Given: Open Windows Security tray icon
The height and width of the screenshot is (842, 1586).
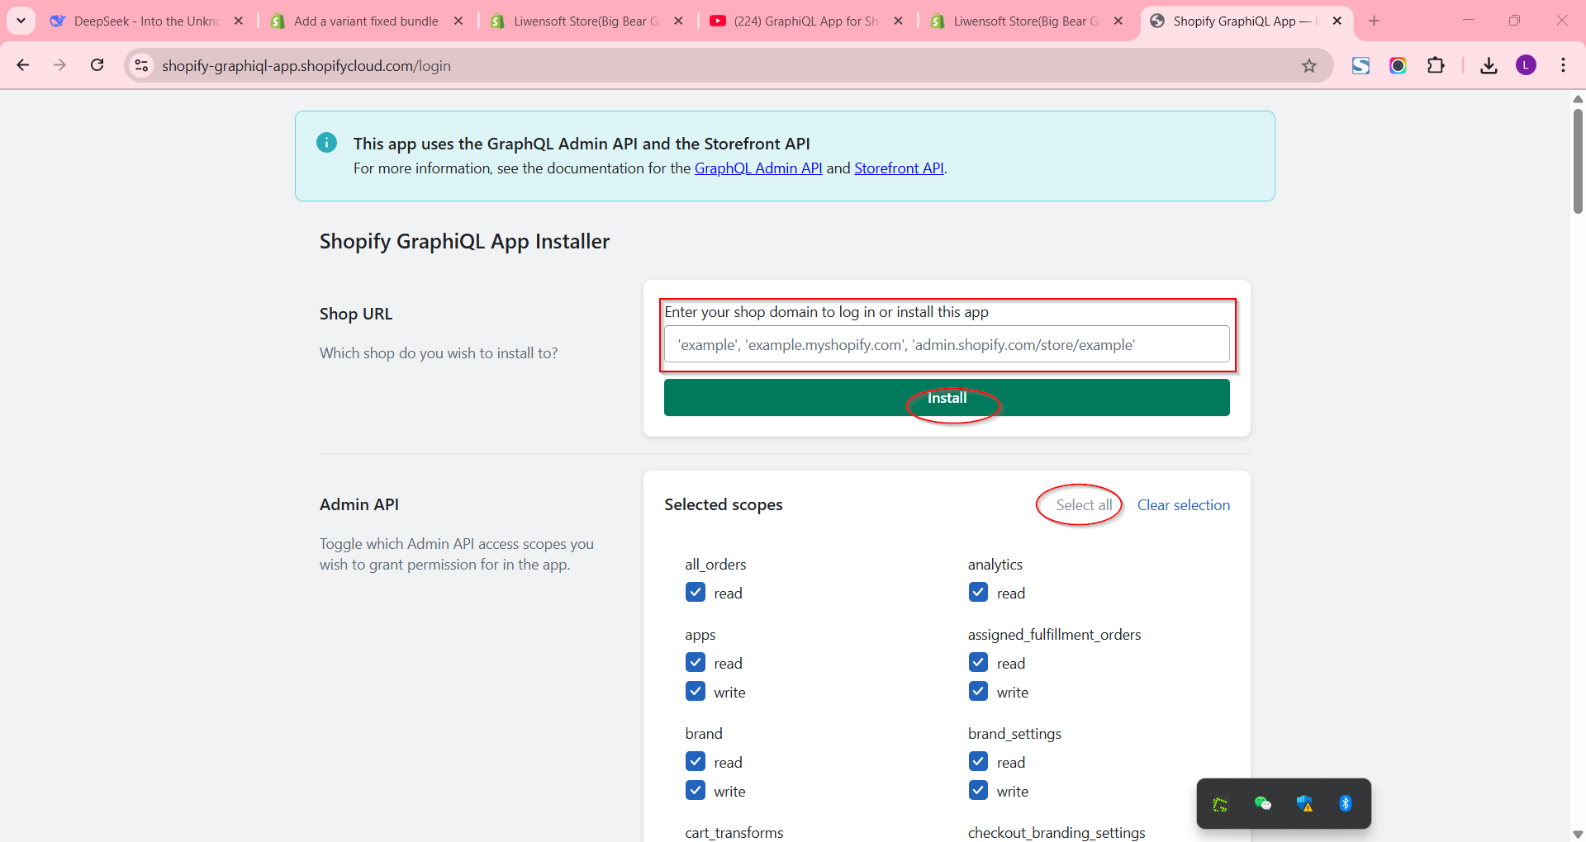Looking at the screenshot, I should pos(1304,803).
